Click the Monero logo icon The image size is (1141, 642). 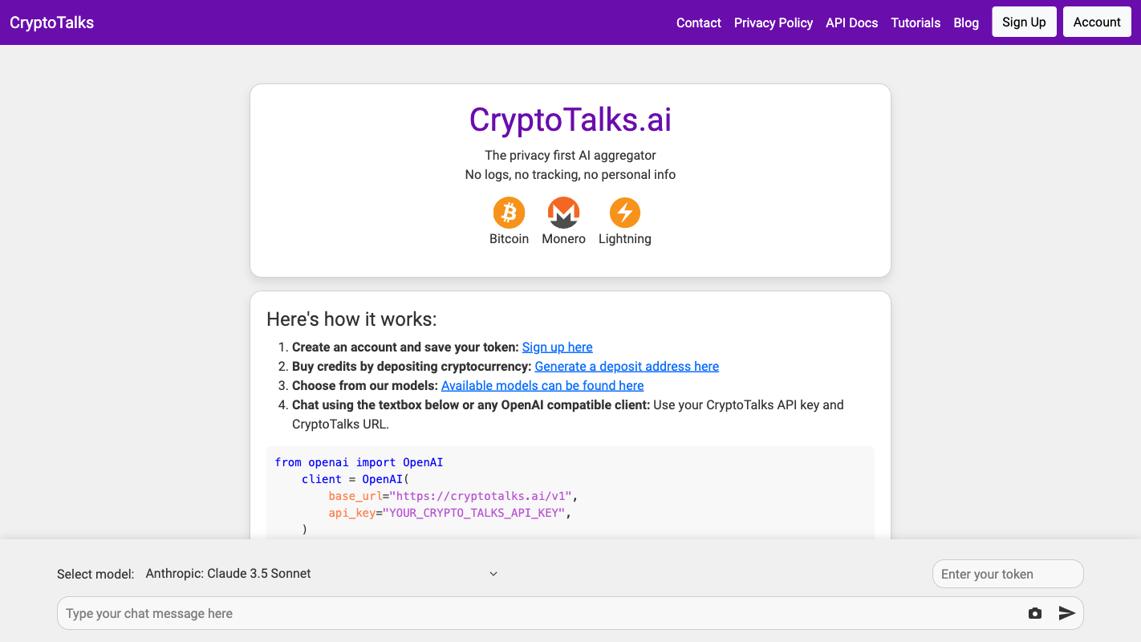(x=563, y=213)
